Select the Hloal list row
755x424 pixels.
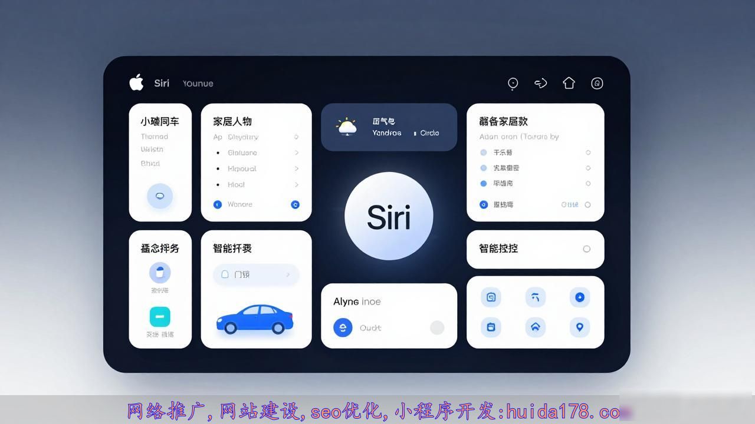point(256,184)
